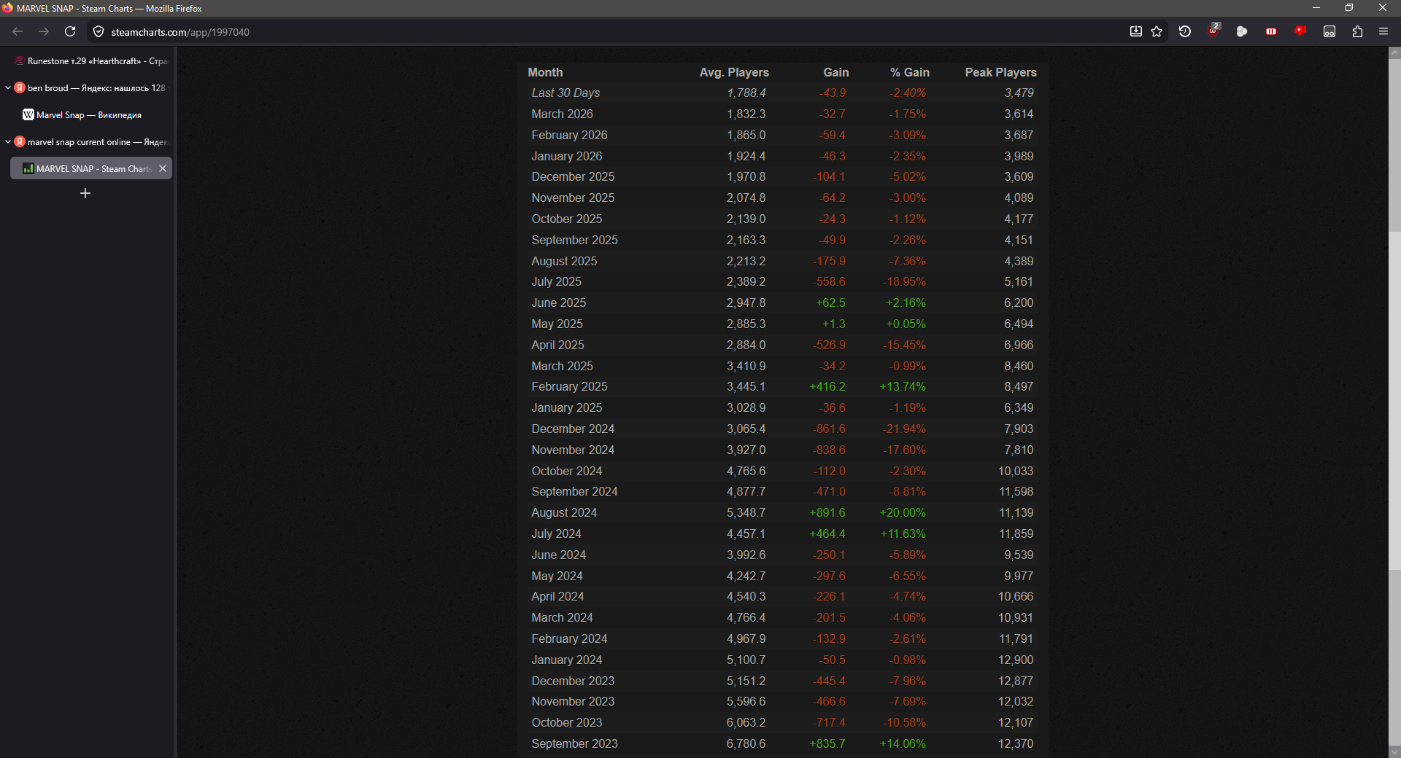This screenshot has width=1401, height=758.
Task: Click the -18.95% gain for July 2025
Action: point(904,281)
